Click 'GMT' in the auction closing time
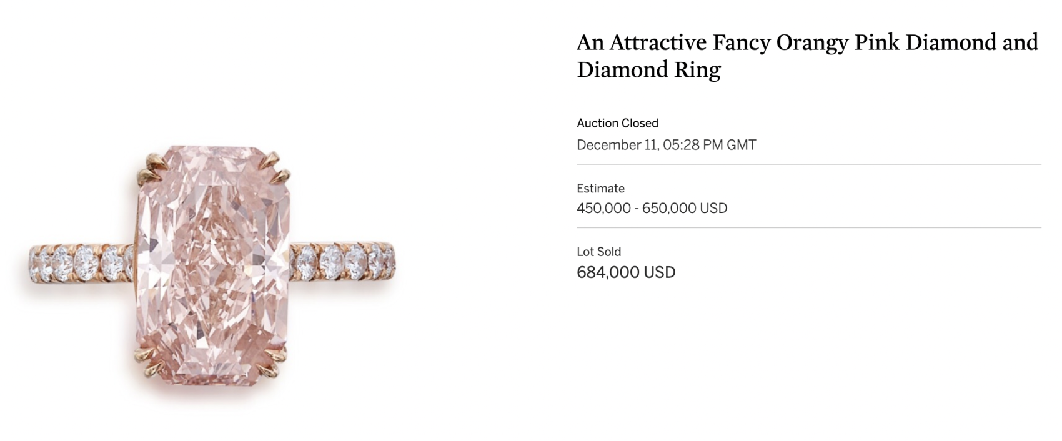Screen dimensions: 1062x441 click(x=742, y=145)
